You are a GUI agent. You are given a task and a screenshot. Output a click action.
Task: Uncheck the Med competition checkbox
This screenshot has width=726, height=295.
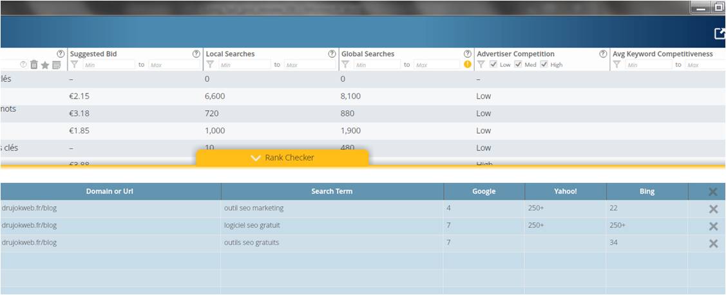tap(518, 64)
